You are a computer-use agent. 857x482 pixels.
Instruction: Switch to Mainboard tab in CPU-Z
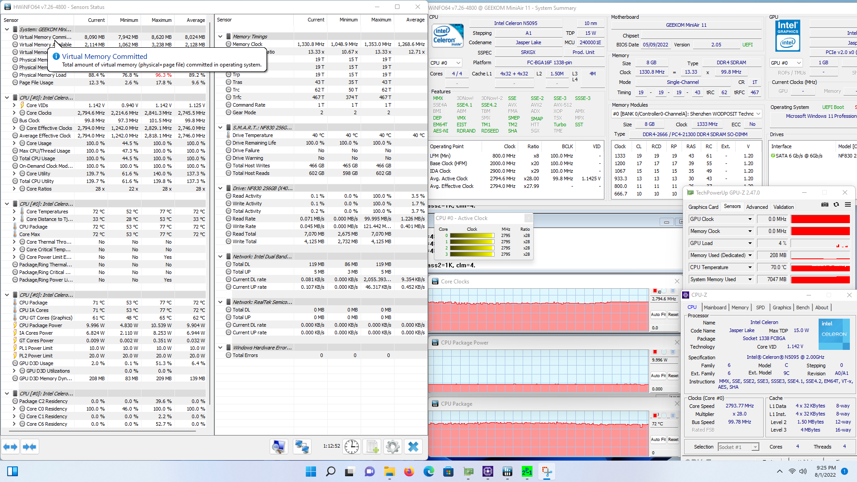point(715,307)
